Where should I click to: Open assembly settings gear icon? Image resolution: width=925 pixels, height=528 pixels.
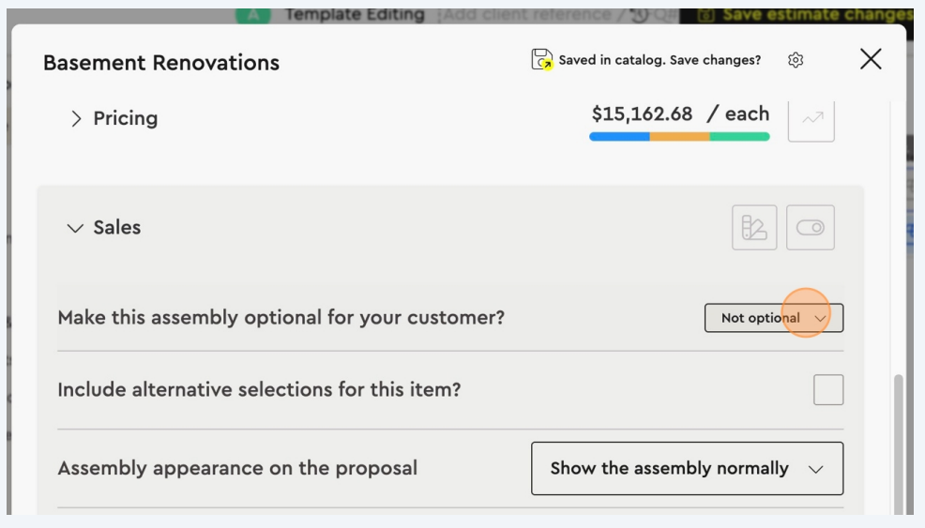[796, 60]
